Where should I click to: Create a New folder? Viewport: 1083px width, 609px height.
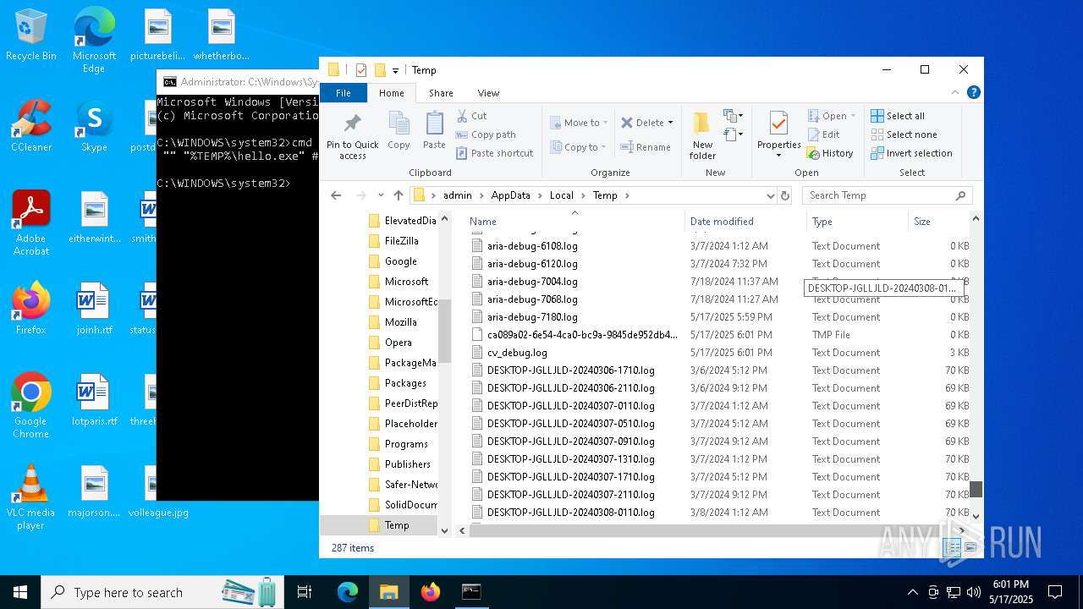(702, 135)
